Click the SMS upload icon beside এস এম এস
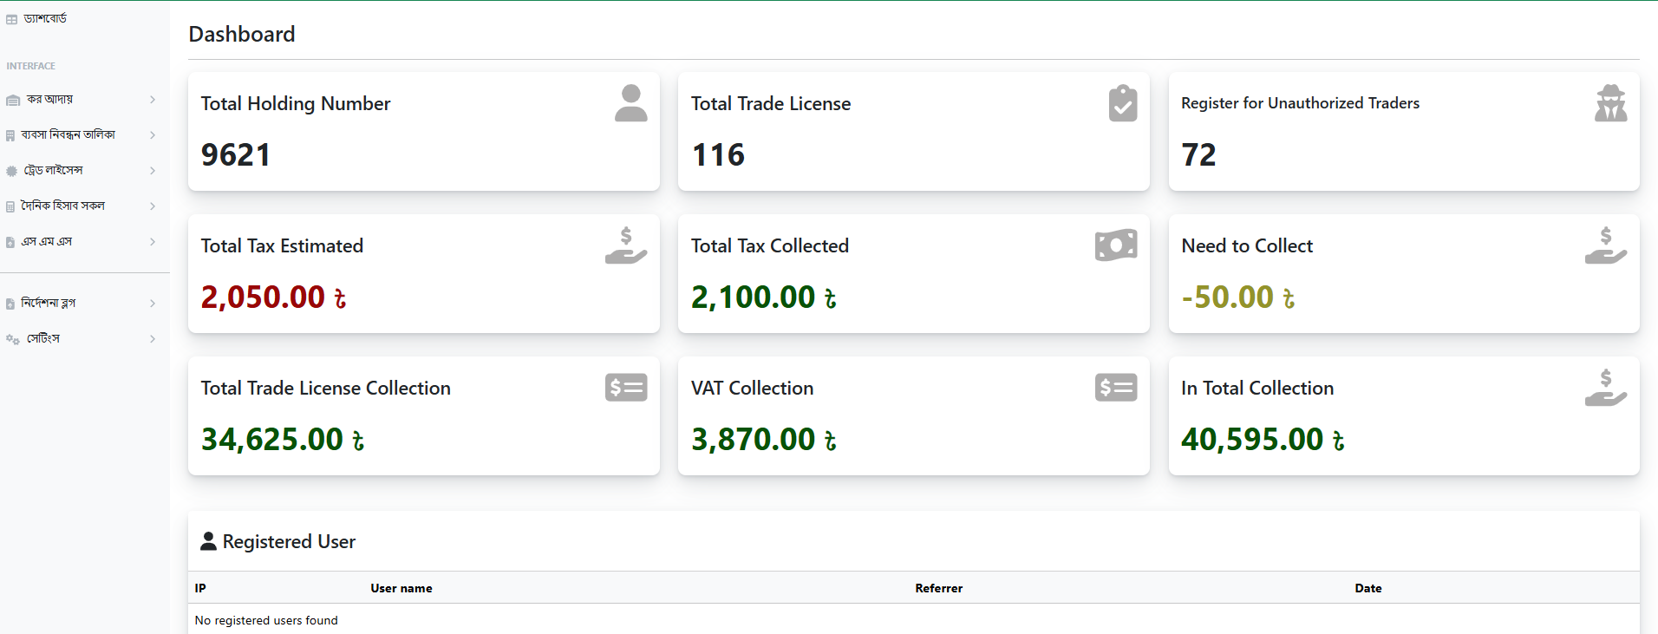 click(11, 241)
